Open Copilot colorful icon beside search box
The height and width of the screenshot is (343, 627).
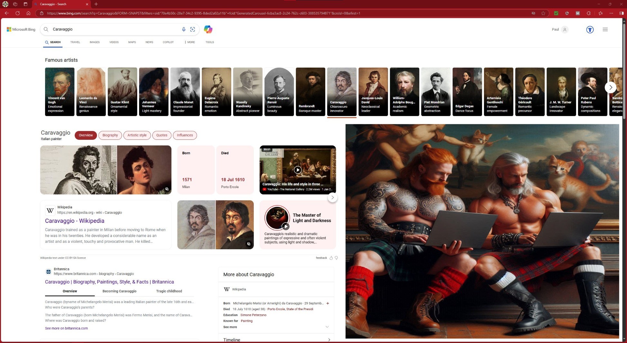[208, 29]
